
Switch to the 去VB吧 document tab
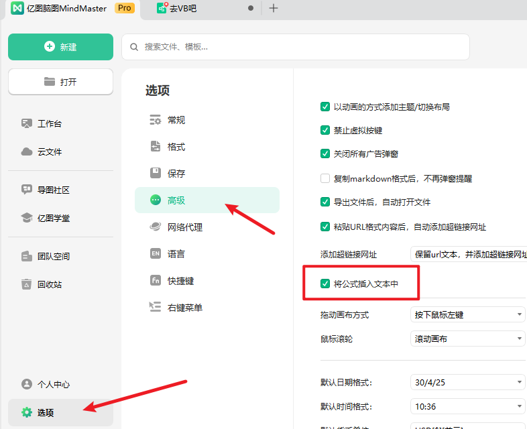point(202,9)
